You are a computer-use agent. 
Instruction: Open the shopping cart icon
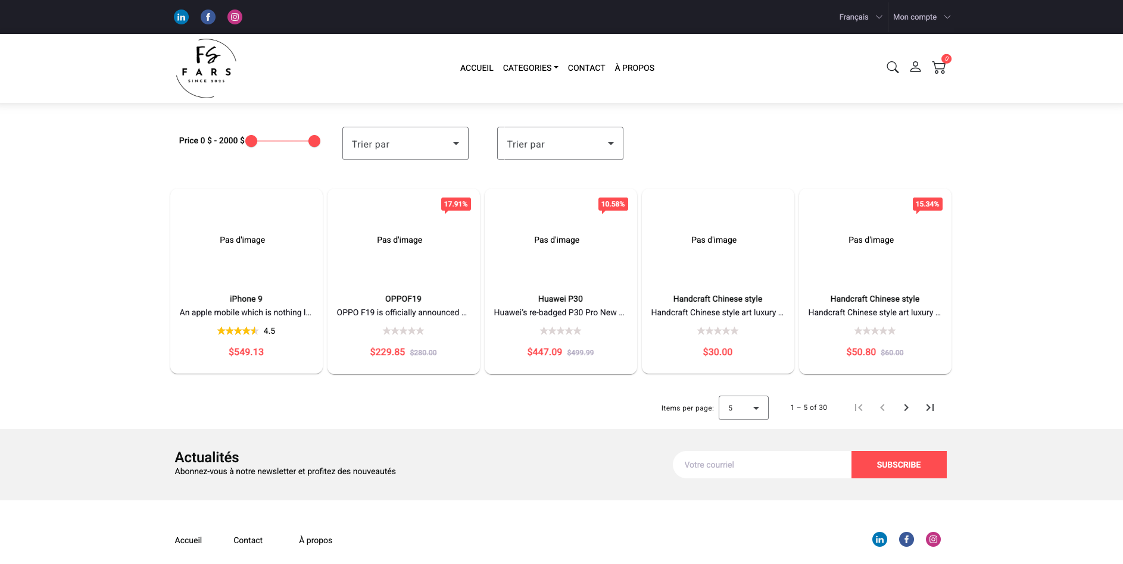coord(939,68)
